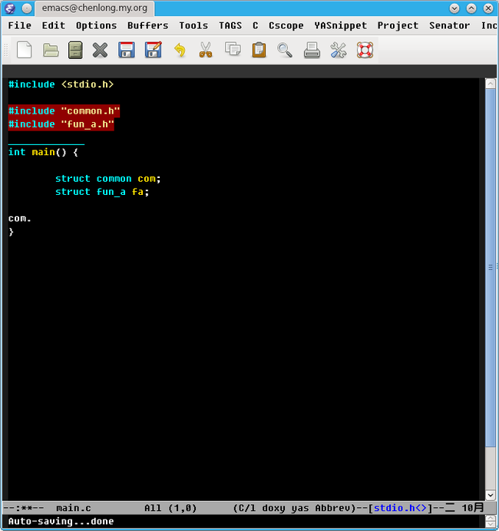Click scrollbar down arrow of editor
The width and height of the screenshot is (499, 531).
tap(491, 495)
